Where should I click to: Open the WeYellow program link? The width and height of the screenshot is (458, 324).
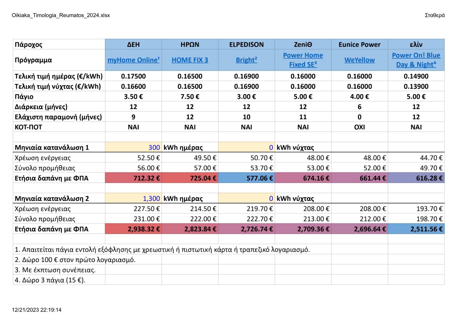pyautogui.click(x=360, y=60)
